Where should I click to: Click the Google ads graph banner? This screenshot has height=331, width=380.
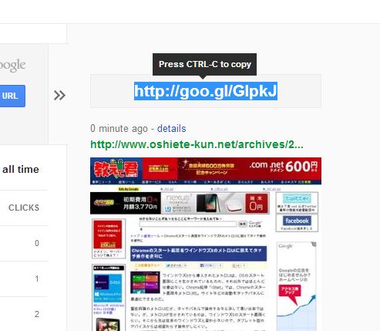296,286
